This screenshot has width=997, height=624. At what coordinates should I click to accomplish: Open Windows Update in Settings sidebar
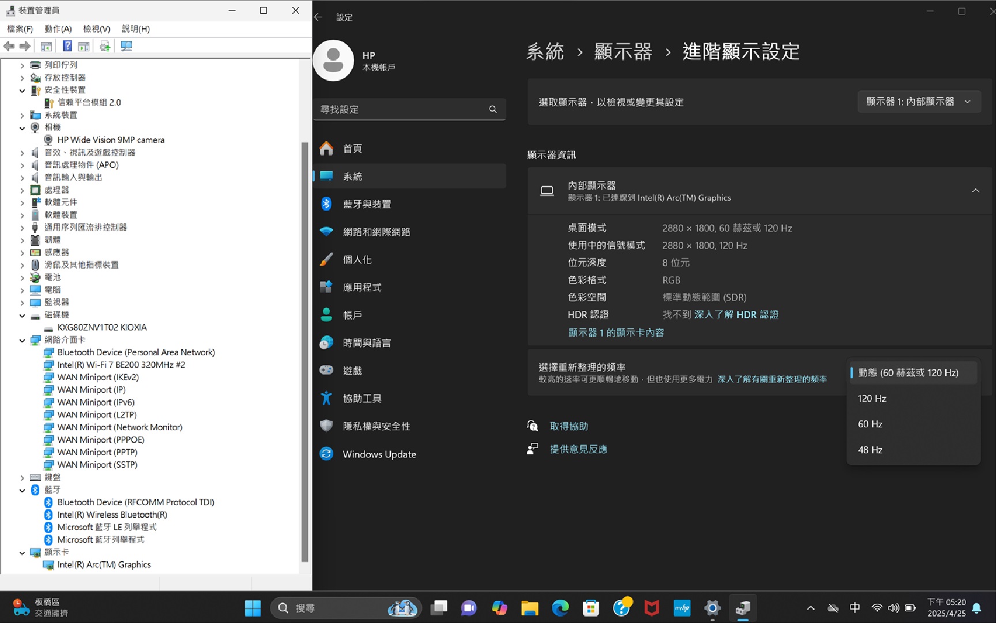tap(379, 454)
